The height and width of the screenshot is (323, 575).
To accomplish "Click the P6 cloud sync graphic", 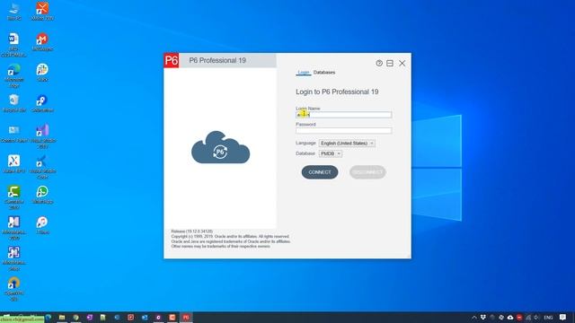I will pyautogui.click(x=220, y=147).
